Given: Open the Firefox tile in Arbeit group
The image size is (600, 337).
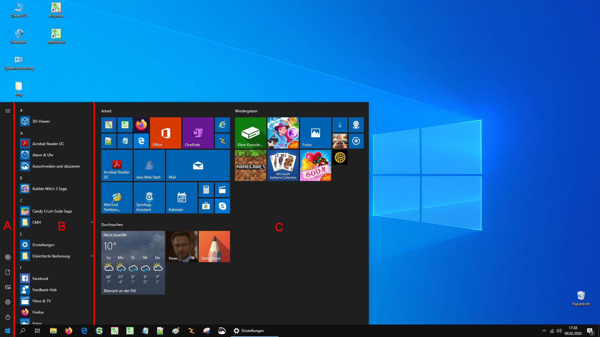Looking at the screenshot, I should pyautogui.click(x=141, y=125).
